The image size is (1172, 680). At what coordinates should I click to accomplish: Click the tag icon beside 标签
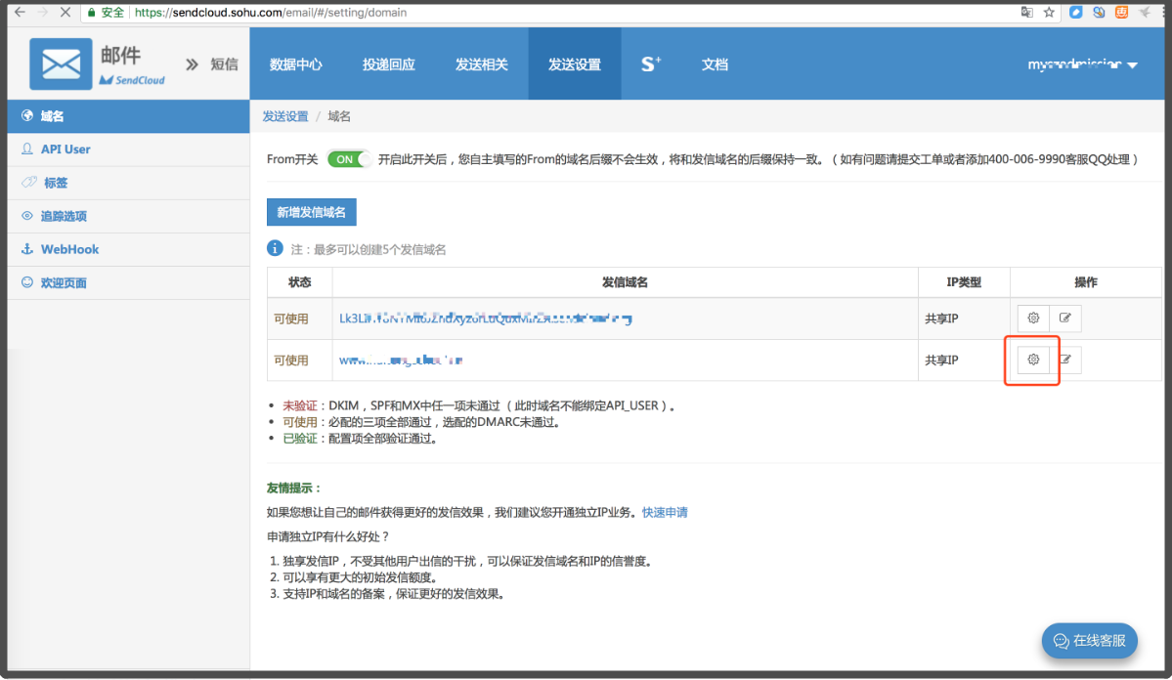coord(29,182)
